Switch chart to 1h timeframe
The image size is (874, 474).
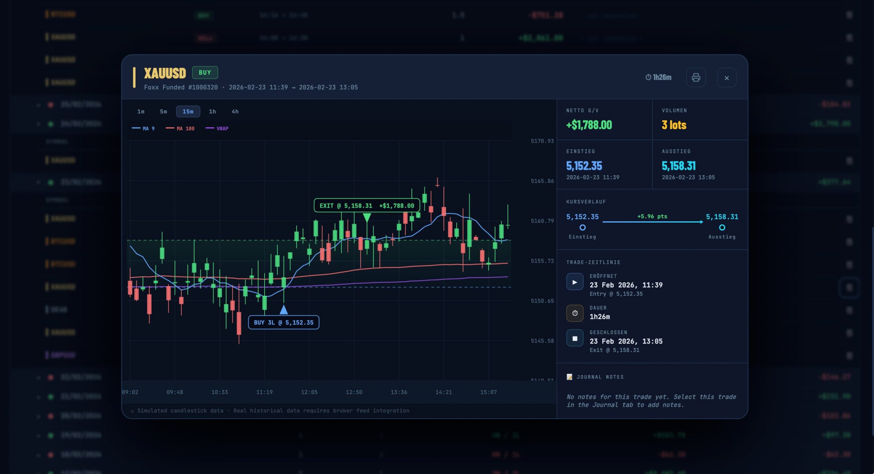[212, 111]
